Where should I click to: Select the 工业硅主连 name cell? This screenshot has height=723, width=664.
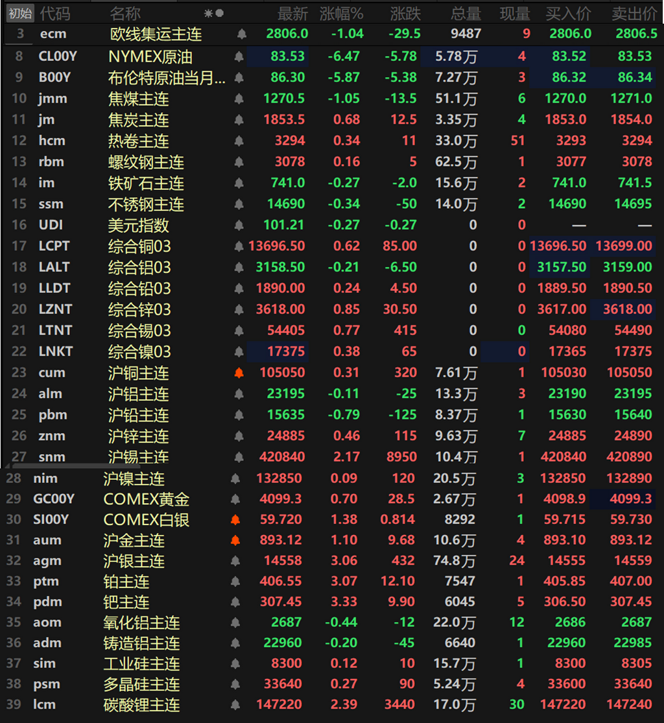pyautogui.click(x=141, y=663)
